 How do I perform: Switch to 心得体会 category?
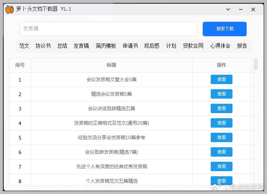click(220, 46)
